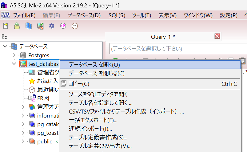Image resolution: width=247 pixels, height=152 pixels.
Task: Select the pg_toast tree label
Action: [x=48, y=133]
